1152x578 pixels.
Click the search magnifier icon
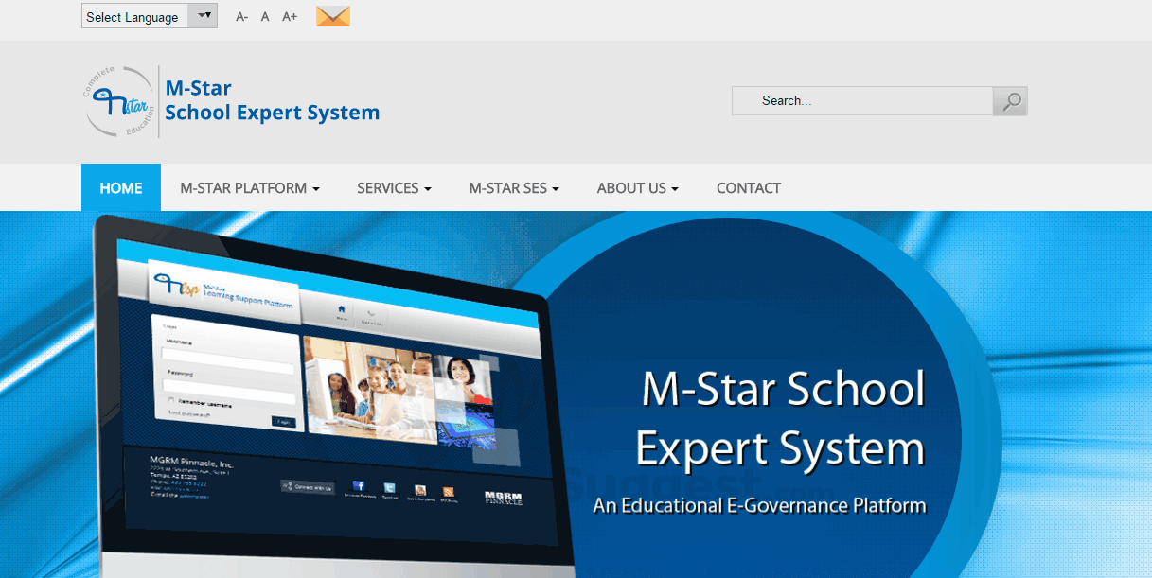pyautogui.click(x=1009, y=100)
